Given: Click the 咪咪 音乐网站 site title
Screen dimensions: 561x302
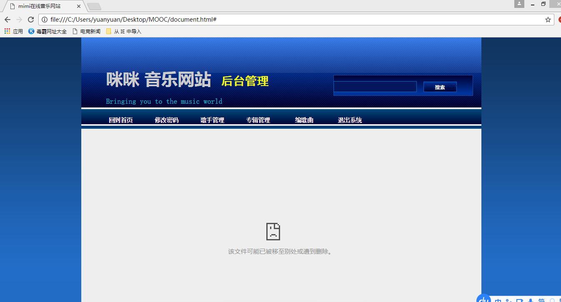Looking at the screenshot, I should (x=159, y=80).
